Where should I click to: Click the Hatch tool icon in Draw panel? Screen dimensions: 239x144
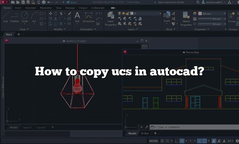[41, 24]
